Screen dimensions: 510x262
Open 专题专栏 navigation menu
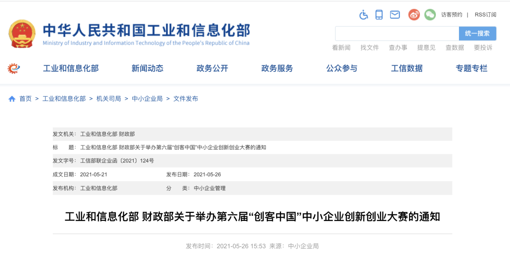tap(472, 68)
